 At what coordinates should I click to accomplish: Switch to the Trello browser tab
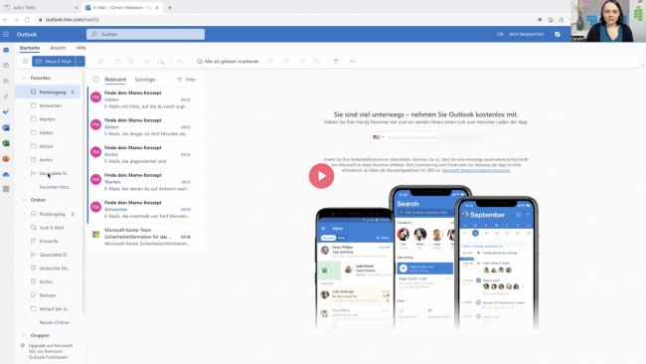coord(40,7)
